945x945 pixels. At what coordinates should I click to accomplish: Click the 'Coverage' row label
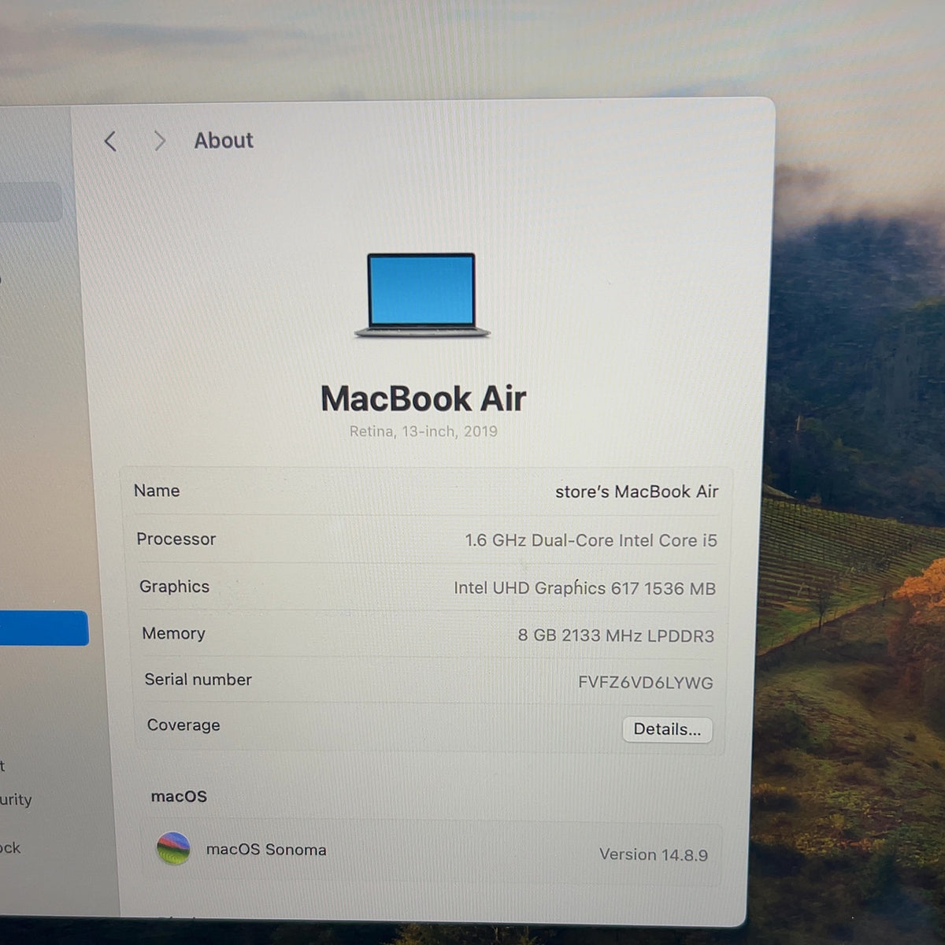(x=183, y=725)
